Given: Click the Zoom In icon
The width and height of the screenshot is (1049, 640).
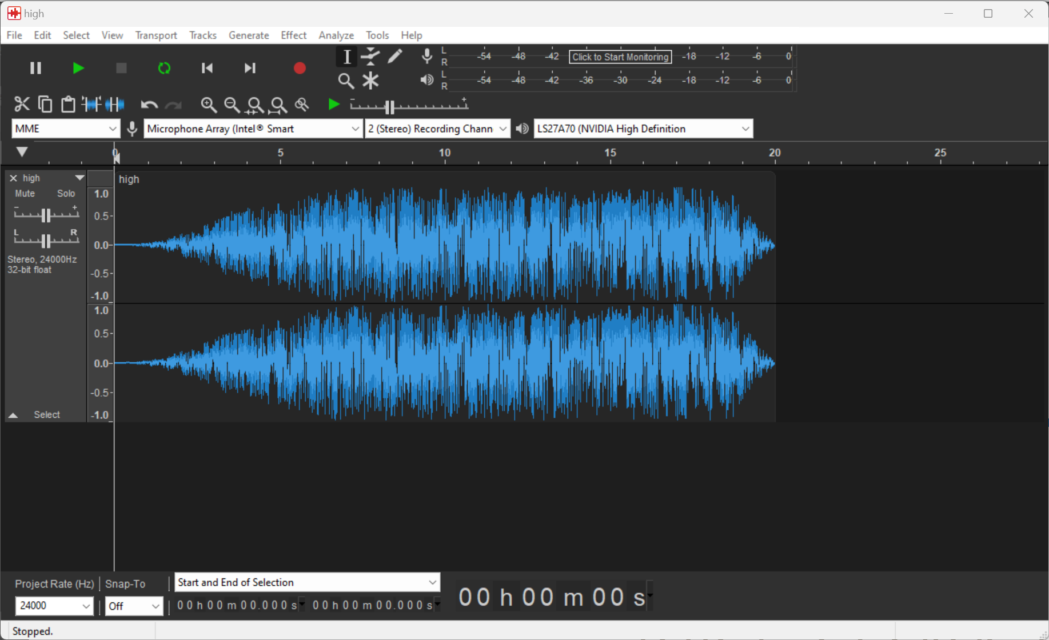Looking at the screenshot, I should point(209,105).
